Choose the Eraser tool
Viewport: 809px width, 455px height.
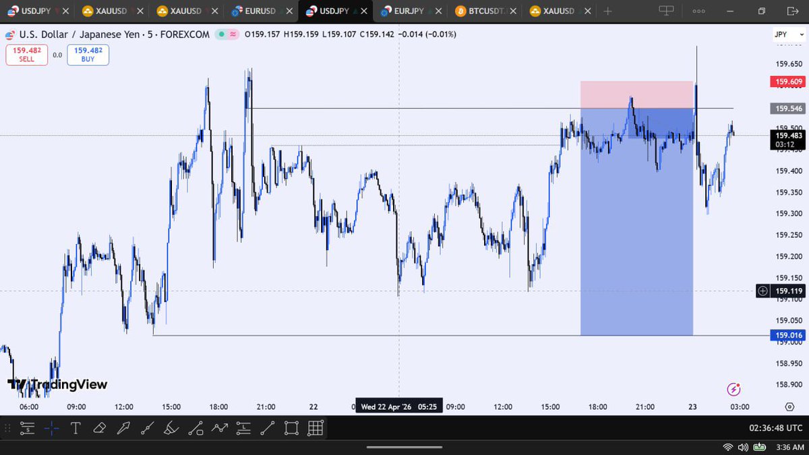point(99,427)
